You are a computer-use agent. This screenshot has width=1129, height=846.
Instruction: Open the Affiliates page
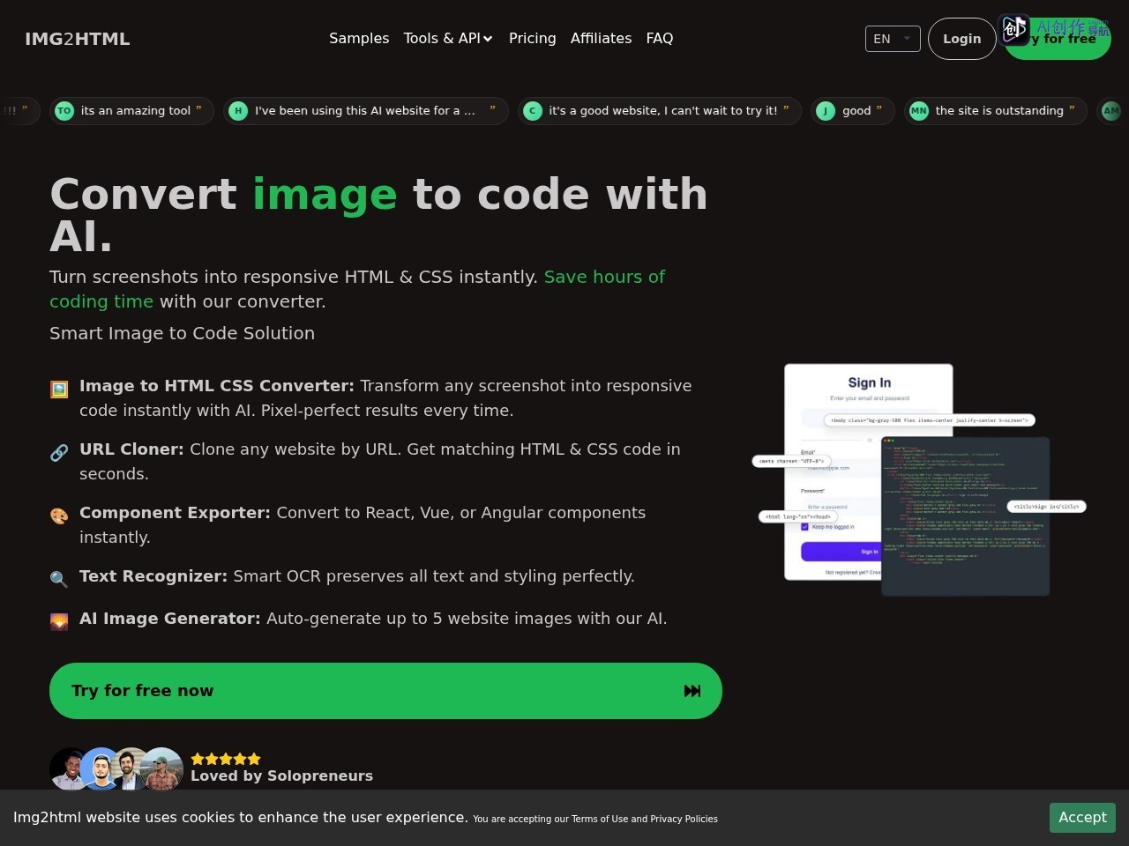pos(601,39)
